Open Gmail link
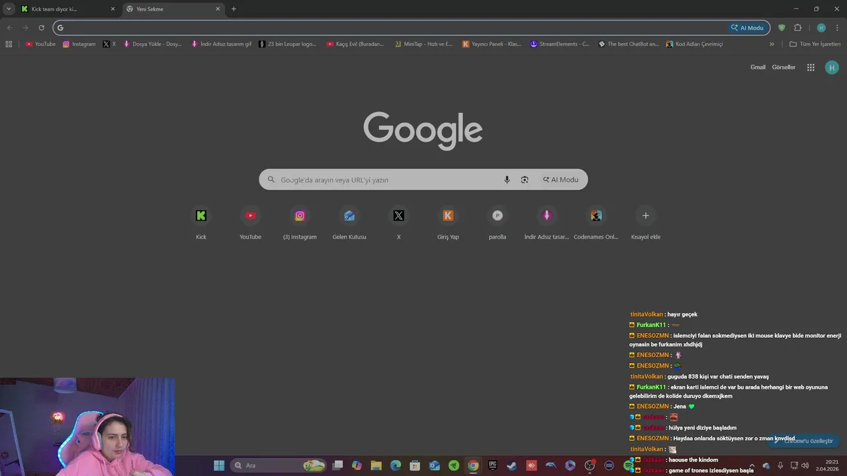This screenshot has width=847, height=476. tap(758, 67)
